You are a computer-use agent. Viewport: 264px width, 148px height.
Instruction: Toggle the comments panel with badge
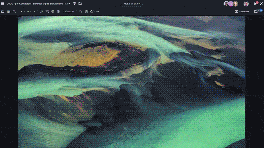point(256,12)
